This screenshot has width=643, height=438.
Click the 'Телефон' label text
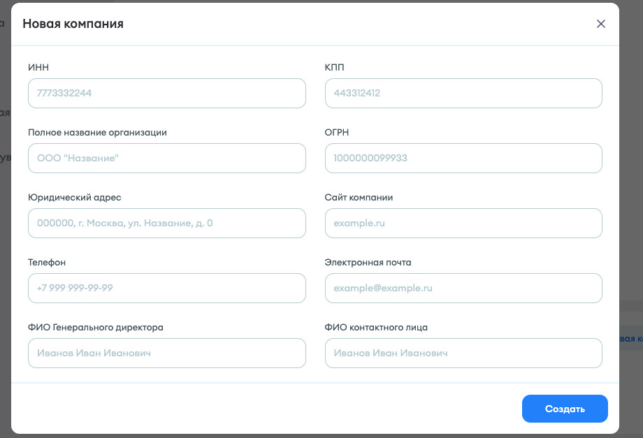click(47, 263)
